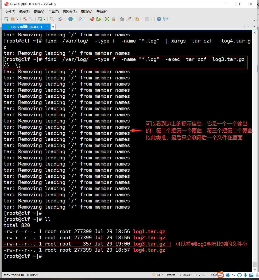The image size is (259, 280).
Task: Click the keyboard key-mapping toolbar icon
Action: 122,19
